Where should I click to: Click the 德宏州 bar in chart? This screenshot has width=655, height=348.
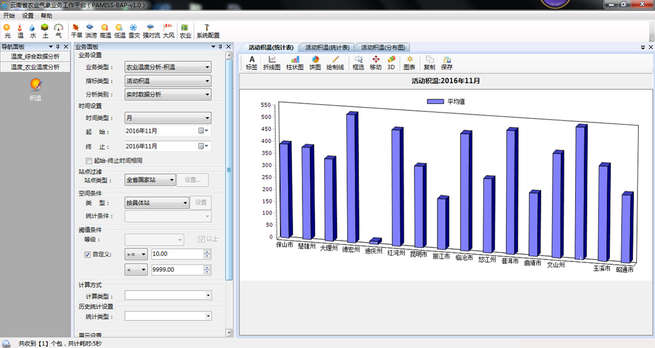[x=352, y=178]
